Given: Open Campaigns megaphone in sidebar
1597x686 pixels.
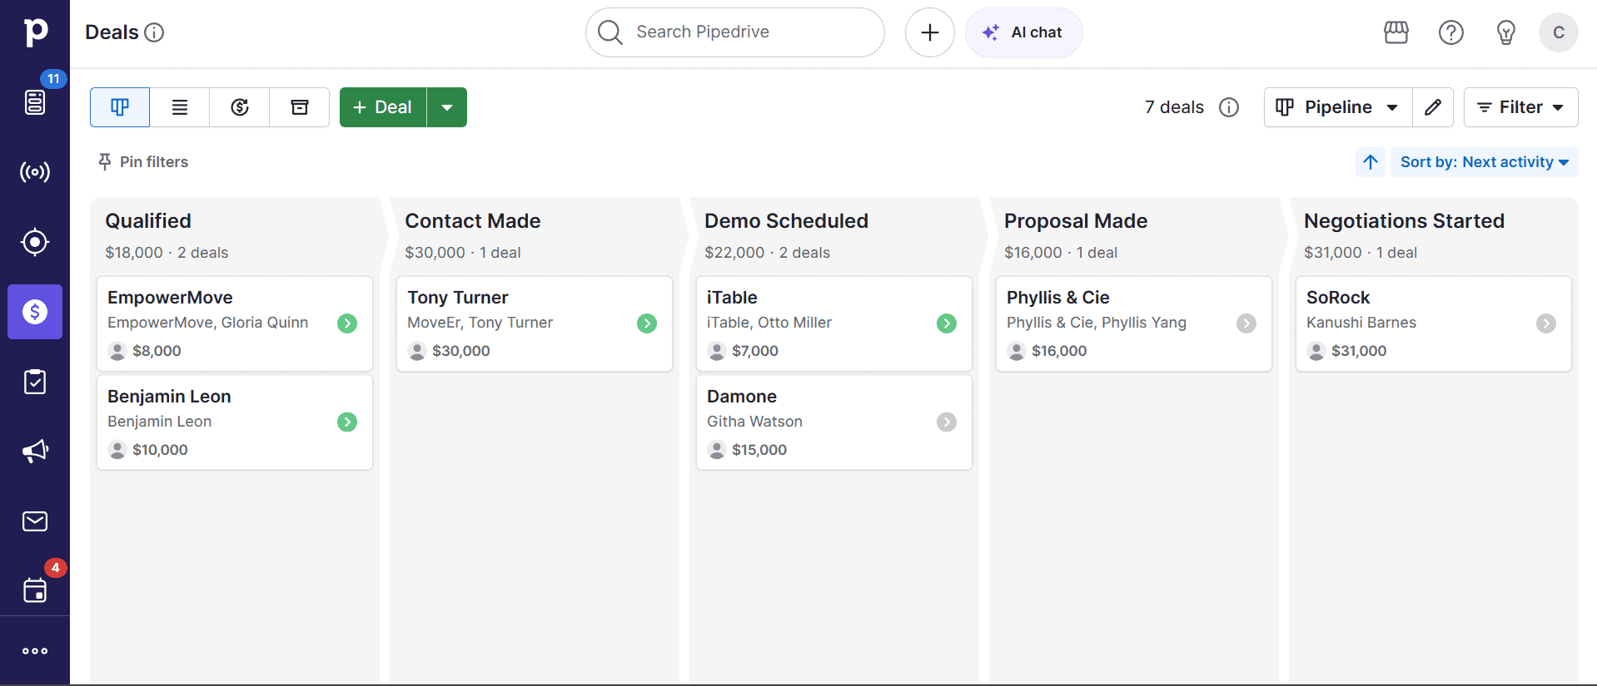Looking at the screenshot, I should coord(35,452).
